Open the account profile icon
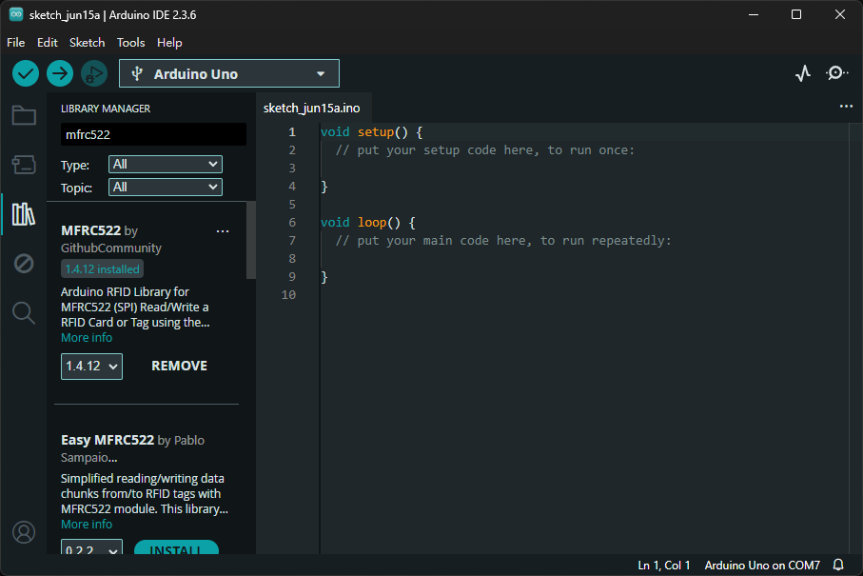 23,532
